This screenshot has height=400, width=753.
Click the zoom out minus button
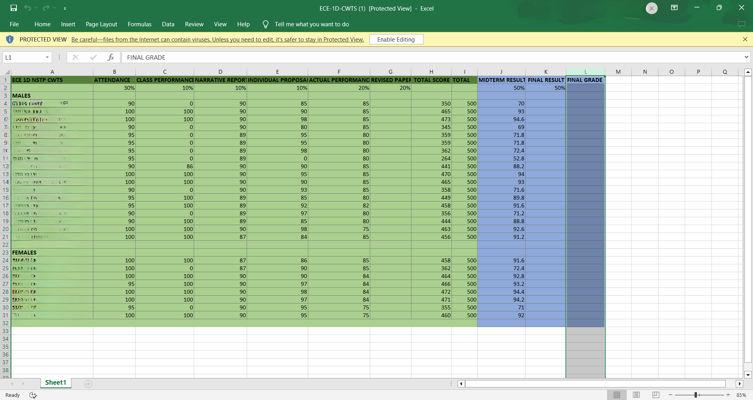670,395
